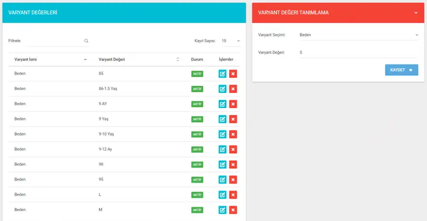This screenshot has height=221, width=427.
Task: Edit the 9 AY variant row
Action: [223, 104]
